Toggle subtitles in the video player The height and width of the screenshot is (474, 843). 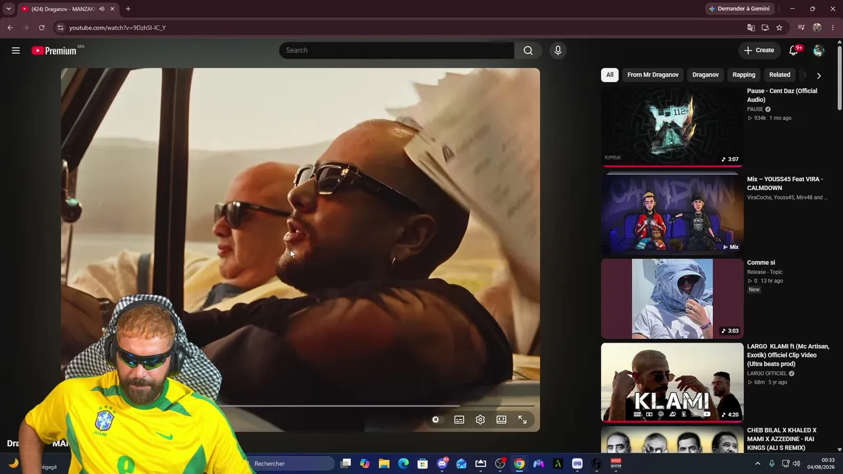pos(459,419)
